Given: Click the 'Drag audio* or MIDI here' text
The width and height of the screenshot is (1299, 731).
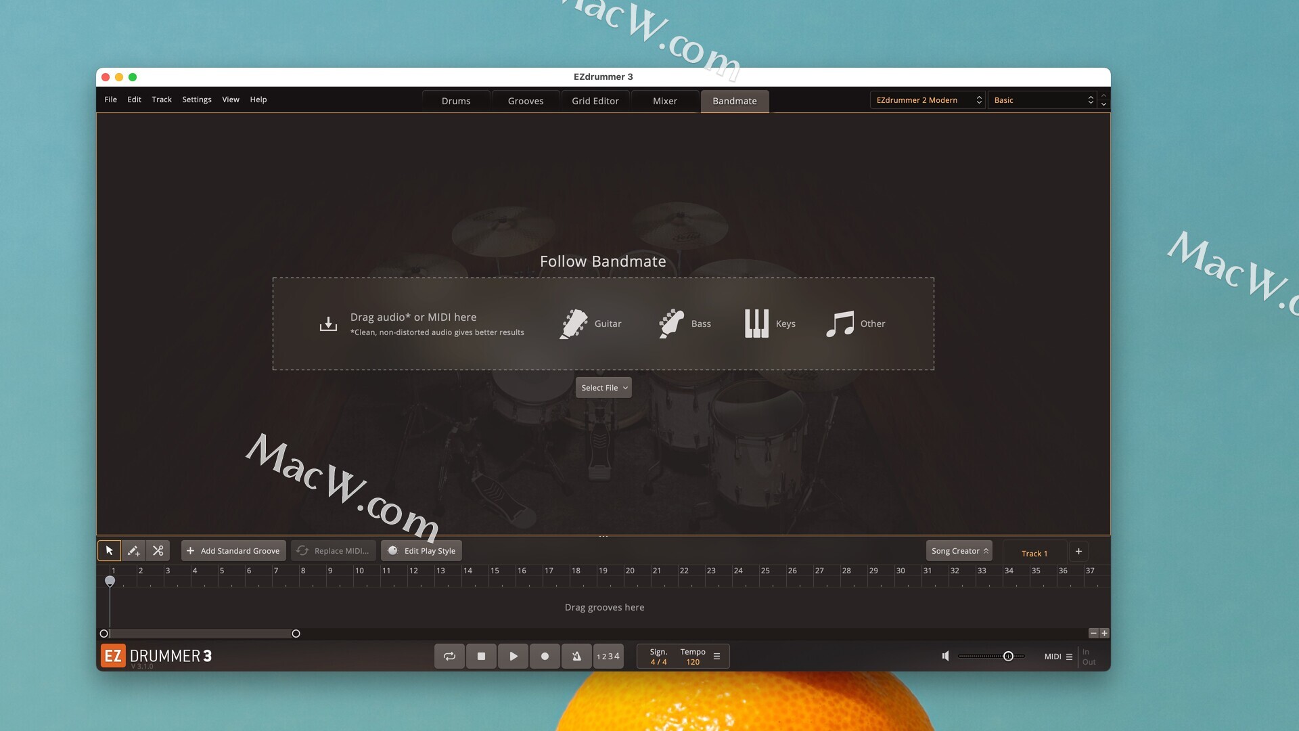Looking at the screenshot, I should pos(413,317).
